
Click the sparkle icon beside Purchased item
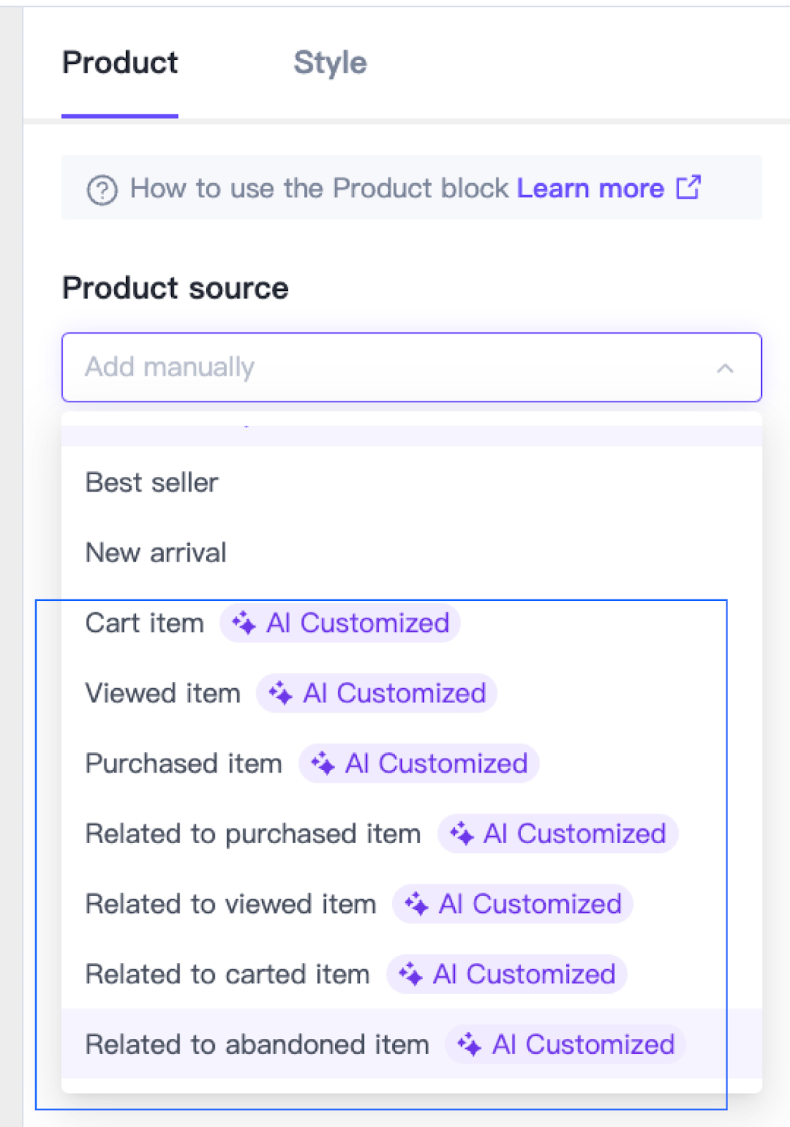click(x=322, y=764)
